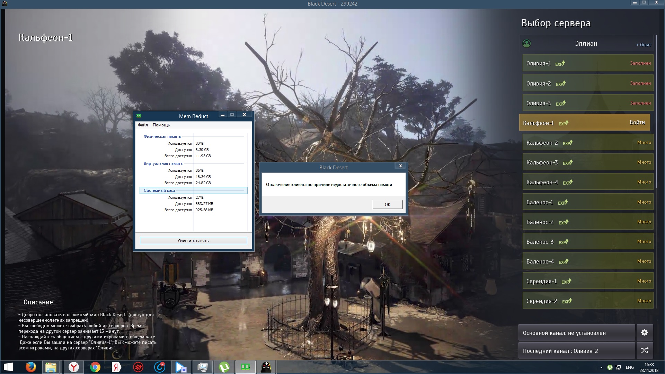The image size is (665, 374).
Task: Select the Баленос-3 server
Action: coord(588,241)
